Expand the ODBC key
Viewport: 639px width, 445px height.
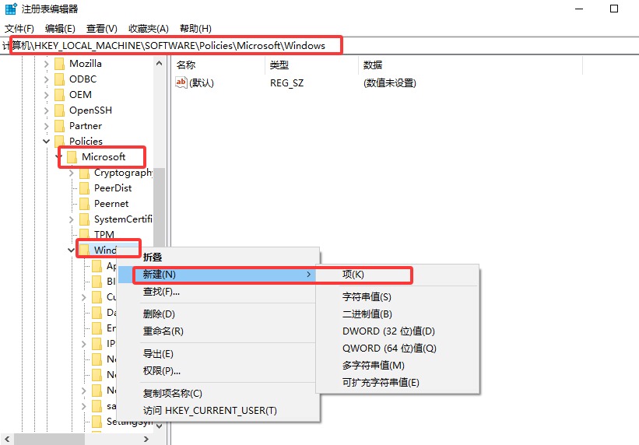(x=47, y=79)
